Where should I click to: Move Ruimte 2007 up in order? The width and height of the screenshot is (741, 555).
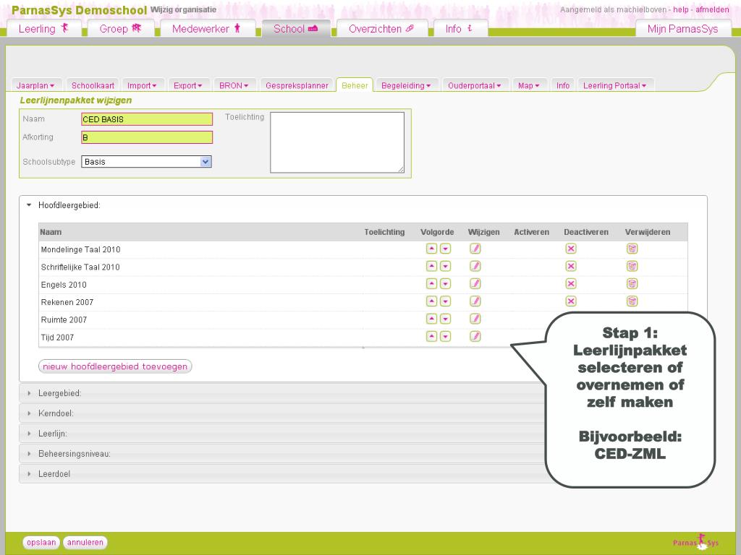coord(431,319)
